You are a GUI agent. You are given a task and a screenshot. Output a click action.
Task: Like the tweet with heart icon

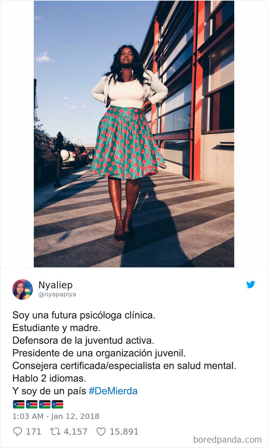click(101, 432)
